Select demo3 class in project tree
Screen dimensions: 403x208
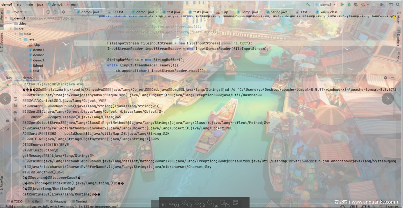pyautogui.click(x=36, y=60)
